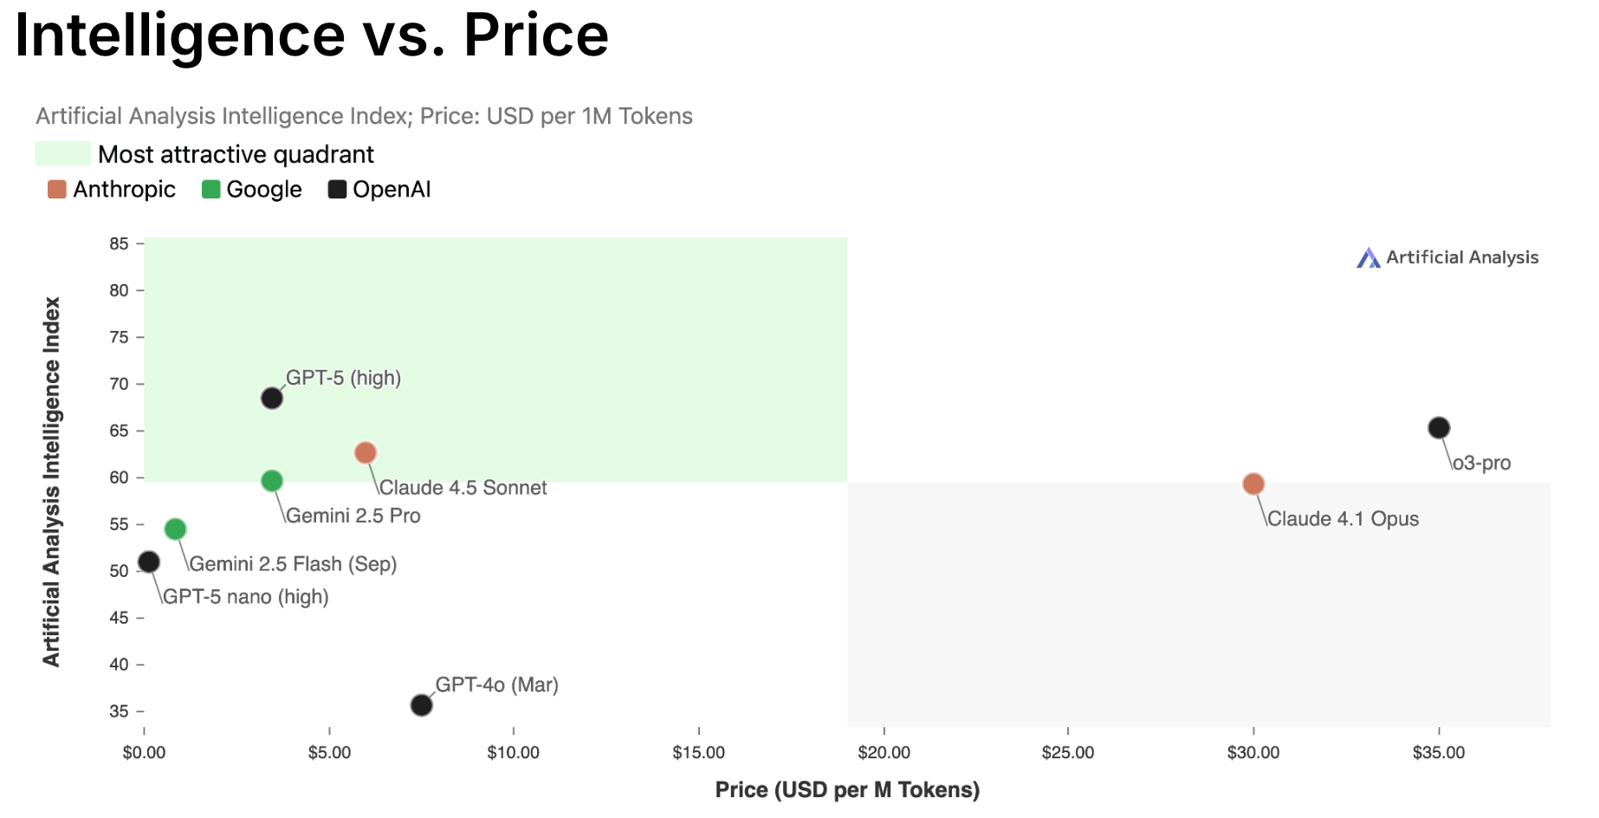The width and height of the screenshot is (1599, 818).
Task: Click the Intelligence vs. Price title
Action: [312, 36]
